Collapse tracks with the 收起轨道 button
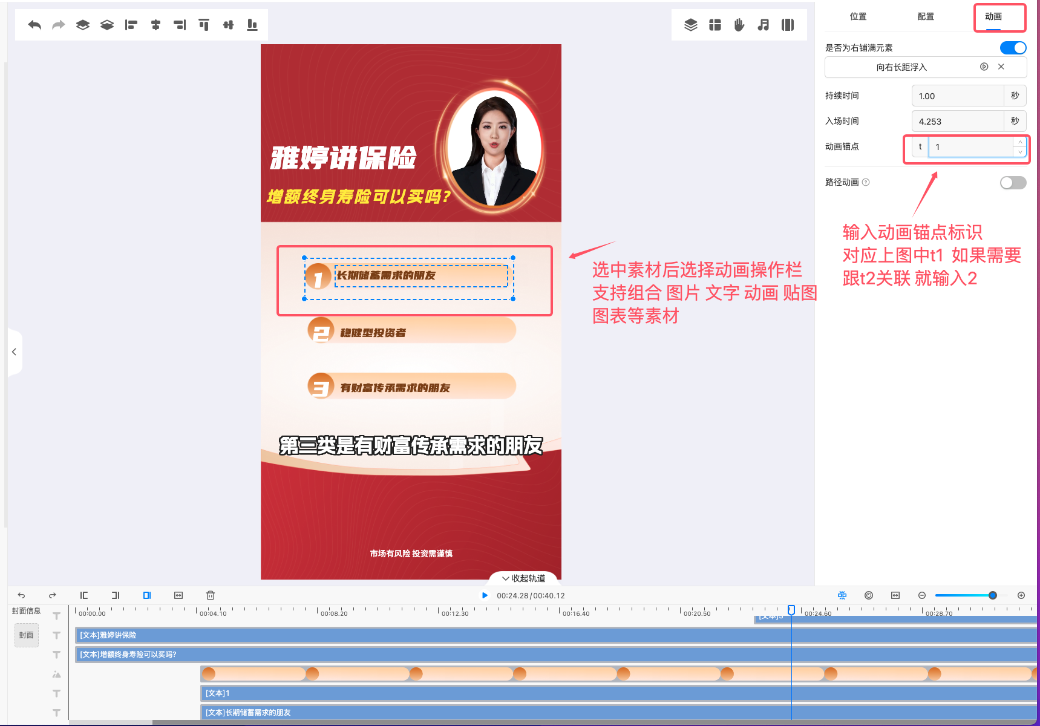The height and width of the screenshot is (726, 1040). (524, 578)
